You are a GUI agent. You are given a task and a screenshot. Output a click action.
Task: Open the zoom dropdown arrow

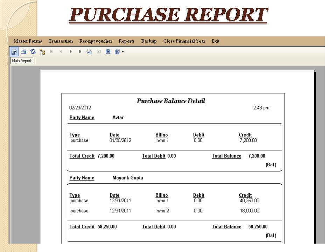point(123,52)
